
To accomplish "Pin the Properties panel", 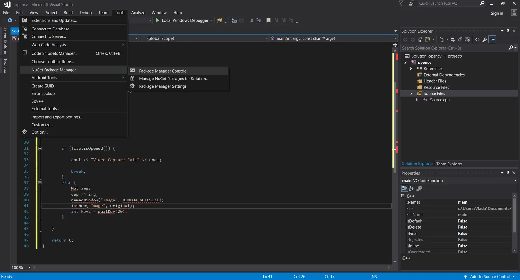I will coord(508,173).
